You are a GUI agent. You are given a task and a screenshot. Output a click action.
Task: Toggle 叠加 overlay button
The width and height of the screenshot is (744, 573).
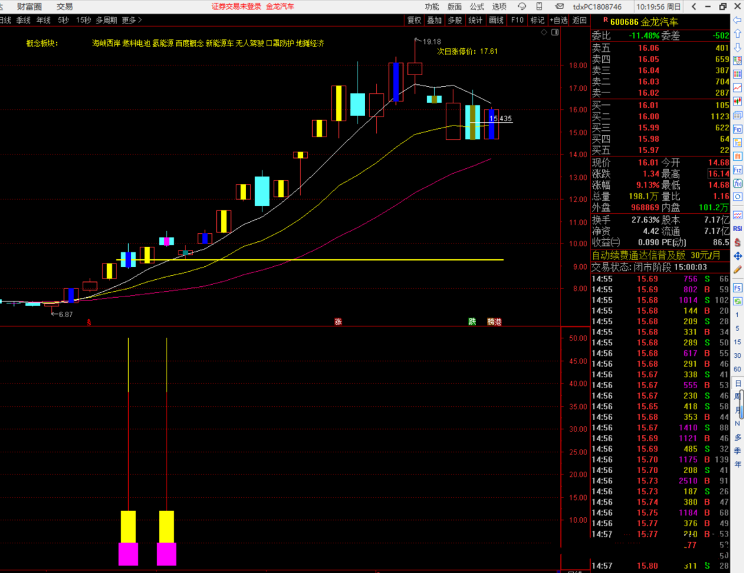[434, 21]
